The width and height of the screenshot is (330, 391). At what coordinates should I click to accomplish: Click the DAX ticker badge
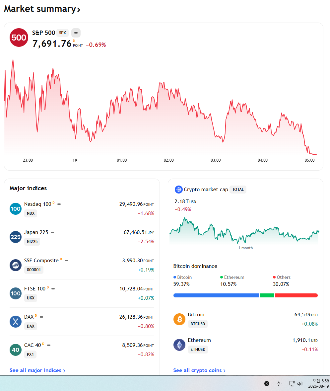[31, 326]
